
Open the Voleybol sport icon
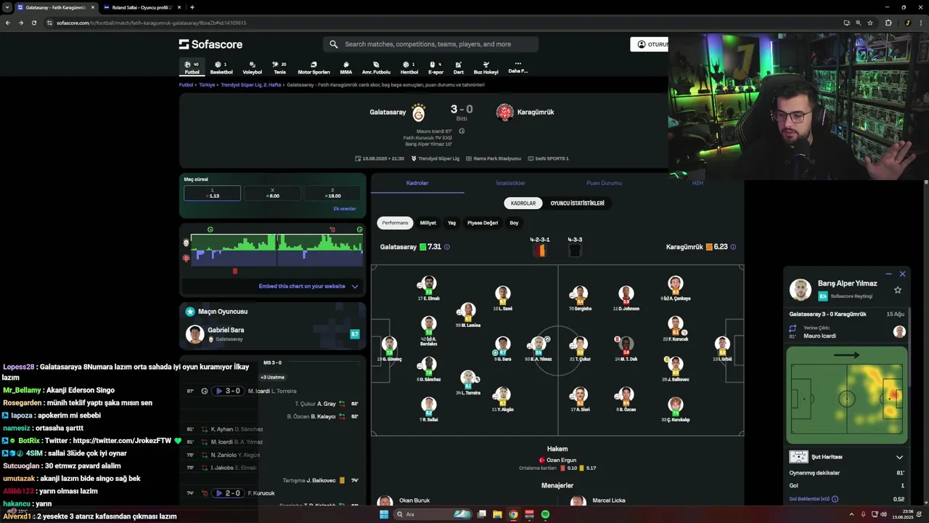[252, 68]
